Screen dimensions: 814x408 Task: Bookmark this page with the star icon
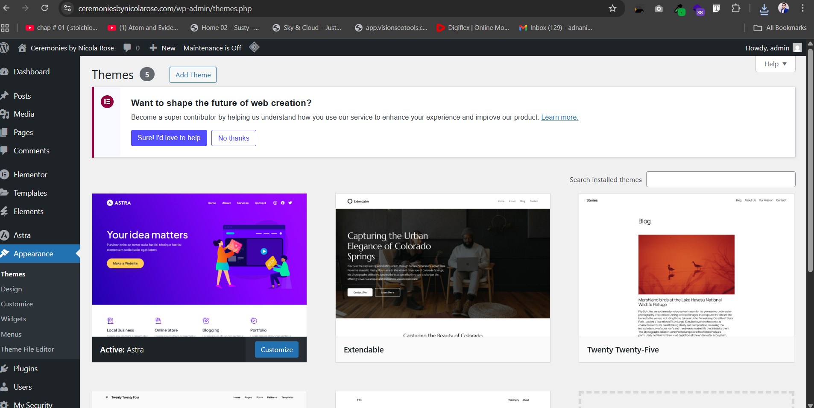point(612,9)
